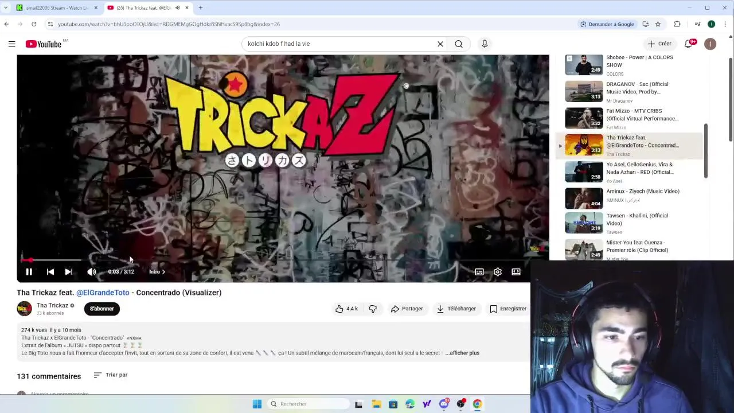This screenshot has height=413, width=734.
Task: Open Microsoft Store from the taskbar
Action: click(393, 404)
